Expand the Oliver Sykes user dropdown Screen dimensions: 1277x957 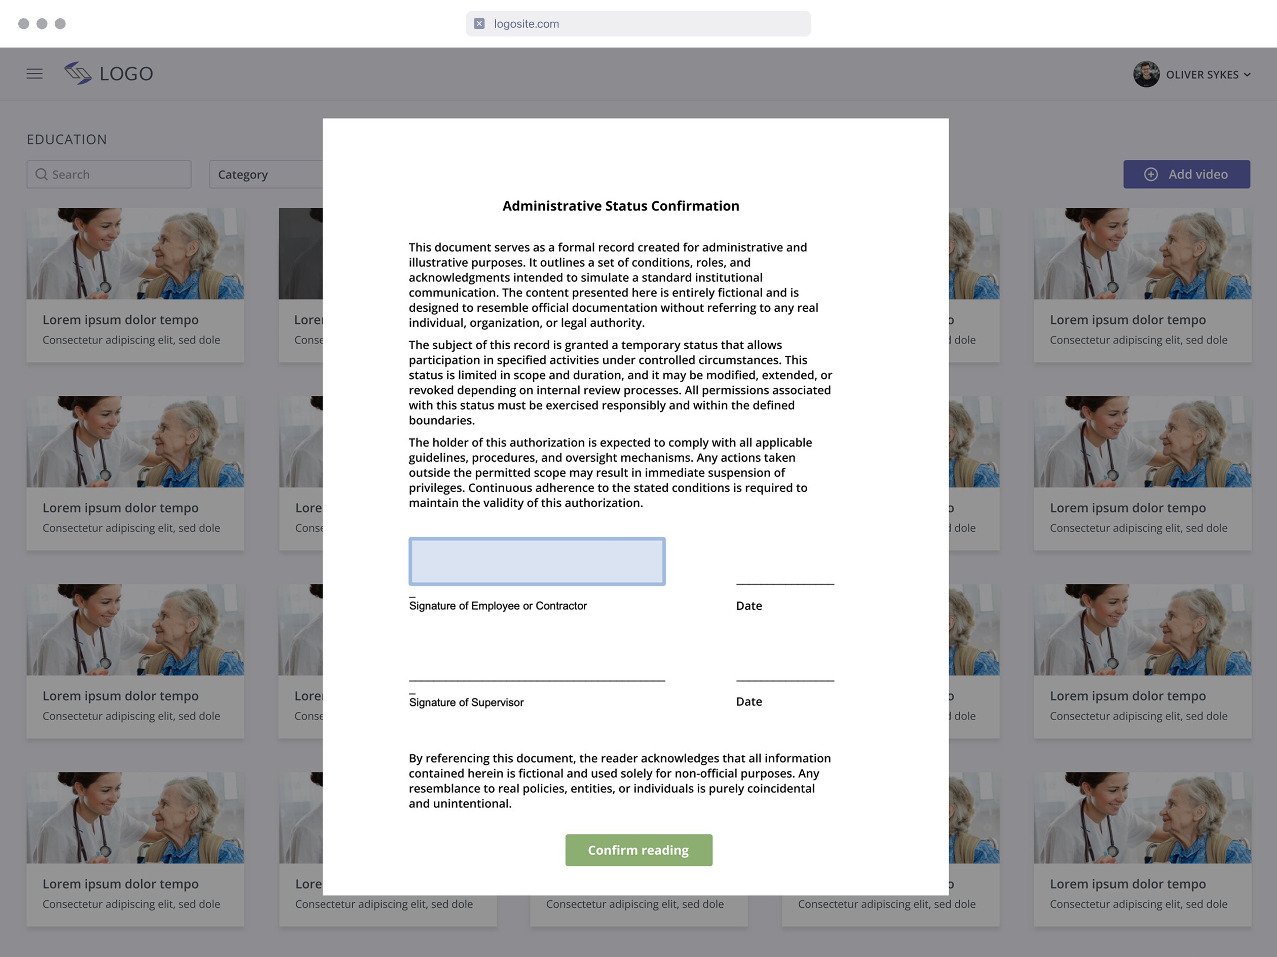pyautogui.click(x=1247, y=75)
